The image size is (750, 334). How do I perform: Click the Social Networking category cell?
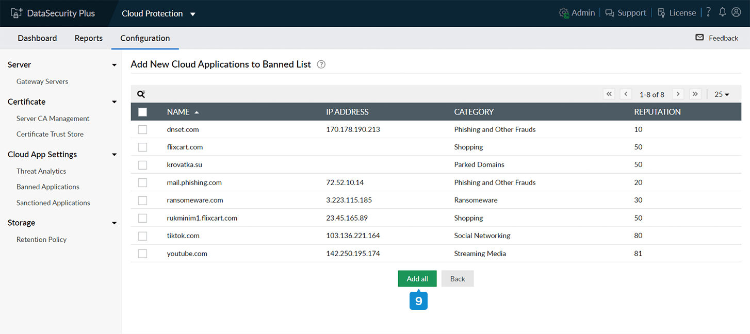pos(482,236)
